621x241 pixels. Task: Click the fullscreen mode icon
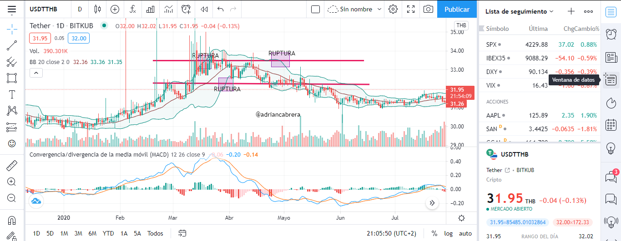coord(411,9)
